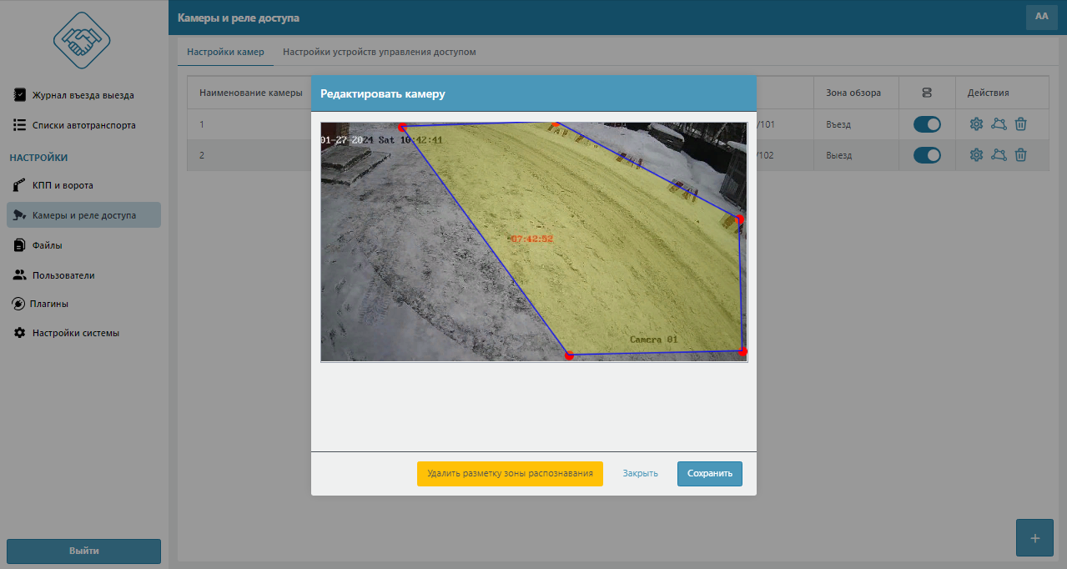The height and width of the screenshot is (569, 1067).
Task: Select the Настройки камер tab
Action: [x=225, y=52]
